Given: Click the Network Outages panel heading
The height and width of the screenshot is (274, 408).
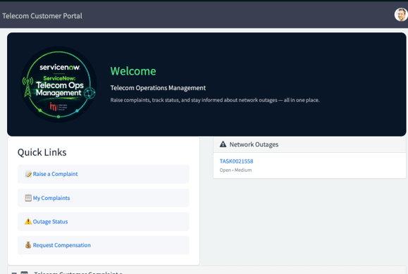Looking at the screenshot, I should click(x=254, y=144).
